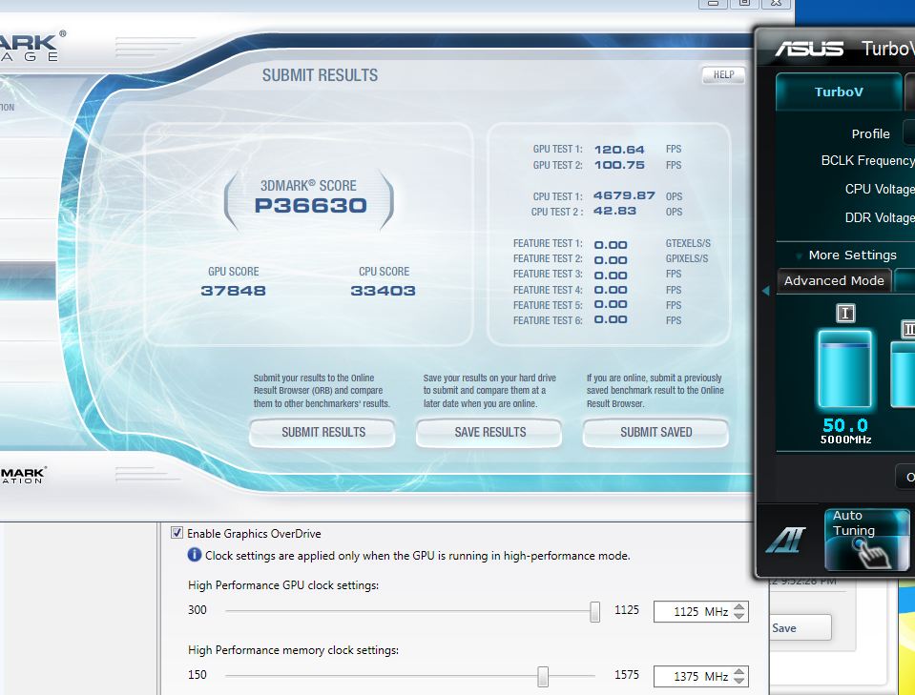Start Auto Tuning in ASUS TurboV
Screen dimensions: 915x695
[x=867, y=539]
